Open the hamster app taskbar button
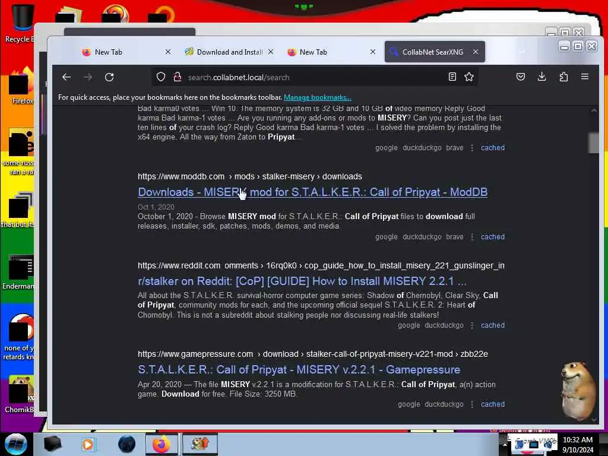The height and width of the screenshot is (456, 608). pyautogui.click(x=200, y=444)
